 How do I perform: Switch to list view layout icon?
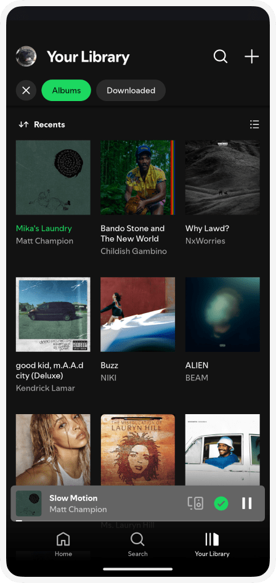pyautogui.click(x=254, y=124)
